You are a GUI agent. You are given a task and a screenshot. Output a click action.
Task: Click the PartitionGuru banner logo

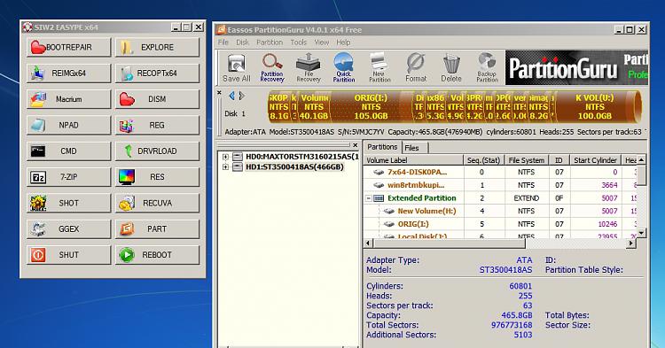576,67
